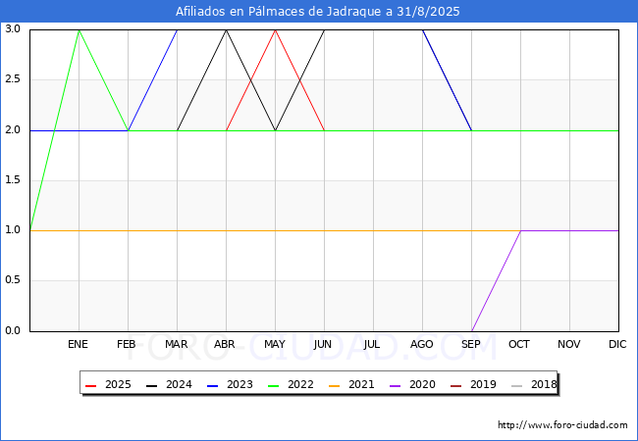The height and width of the screenshot is (441, 638).
Task: Select the MAY month axis label
Action: tap(275, 344)
